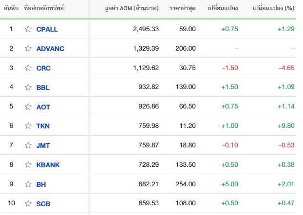
Task: Open the SCB stock link
Action: (x=43, y=204)
